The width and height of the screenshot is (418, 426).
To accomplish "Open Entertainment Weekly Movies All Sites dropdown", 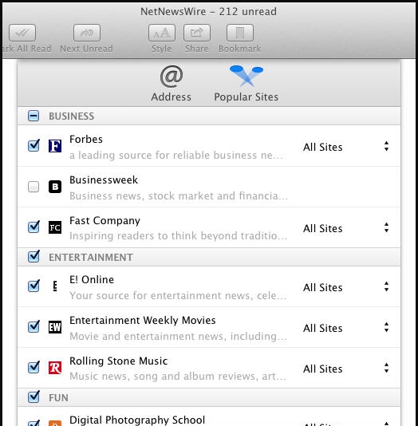I will [346, 328].
